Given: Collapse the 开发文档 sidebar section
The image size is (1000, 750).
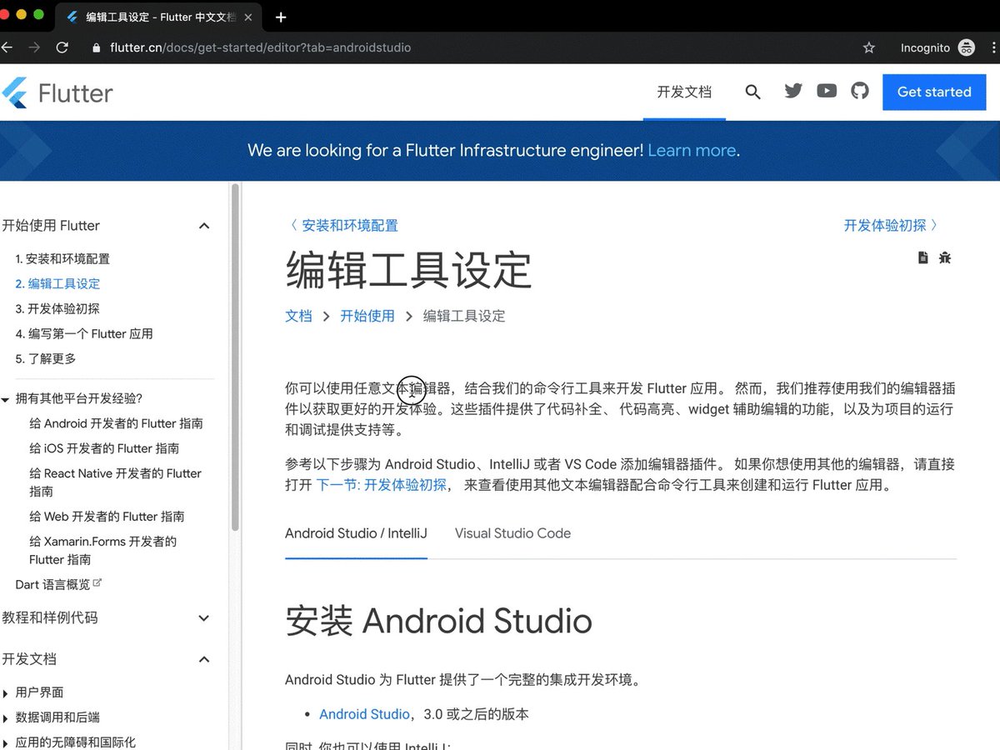Looking at the screenshot, I should click(204, 659).
